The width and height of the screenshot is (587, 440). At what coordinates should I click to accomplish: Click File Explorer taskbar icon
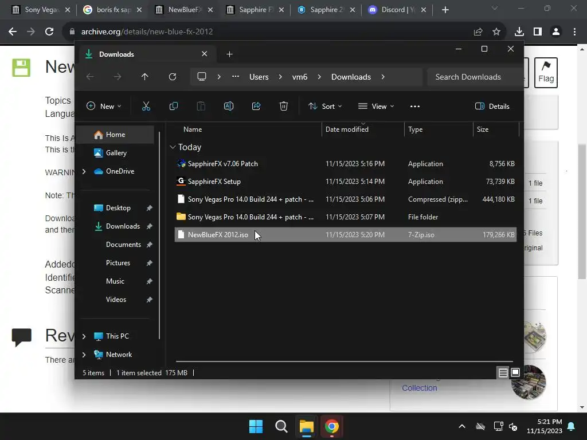coord(306,426)
